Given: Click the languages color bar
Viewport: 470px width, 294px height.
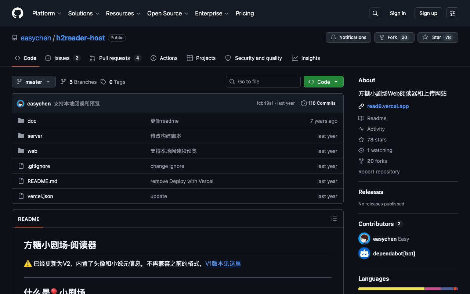Looking at the screenshot, I should (408, 289).
